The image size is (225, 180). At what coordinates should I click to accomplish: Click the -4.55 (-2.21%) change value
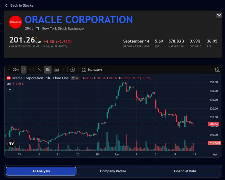pyautogui.click(x=58, y=42)
